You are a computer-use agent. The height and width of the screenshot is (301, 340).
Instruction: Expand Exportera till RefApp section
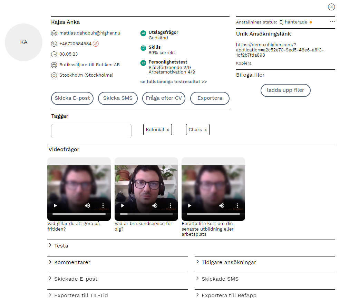(x=229, y=295)
